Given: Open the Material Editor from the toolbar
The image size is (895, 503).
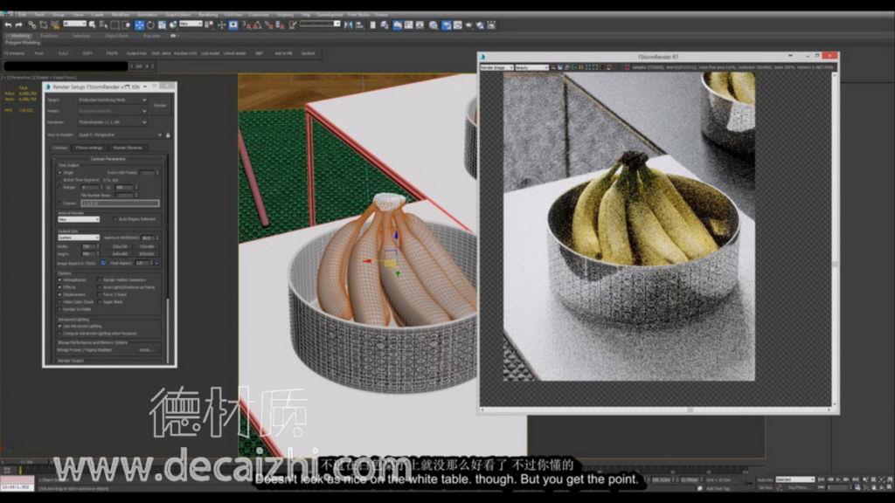Looking at the screenshot, I should [x=434, y=25].
